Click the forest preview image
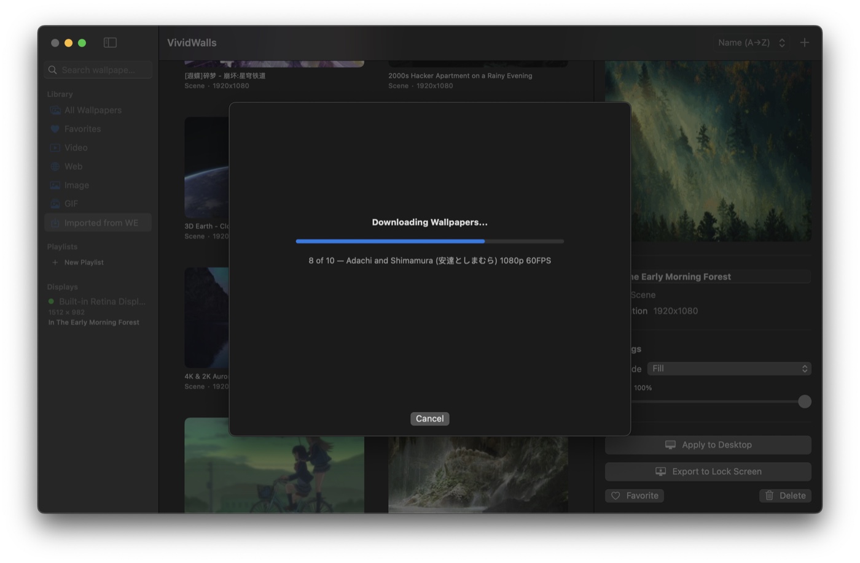Viewport: 860px width, 563px height. (x=721, y=151)
